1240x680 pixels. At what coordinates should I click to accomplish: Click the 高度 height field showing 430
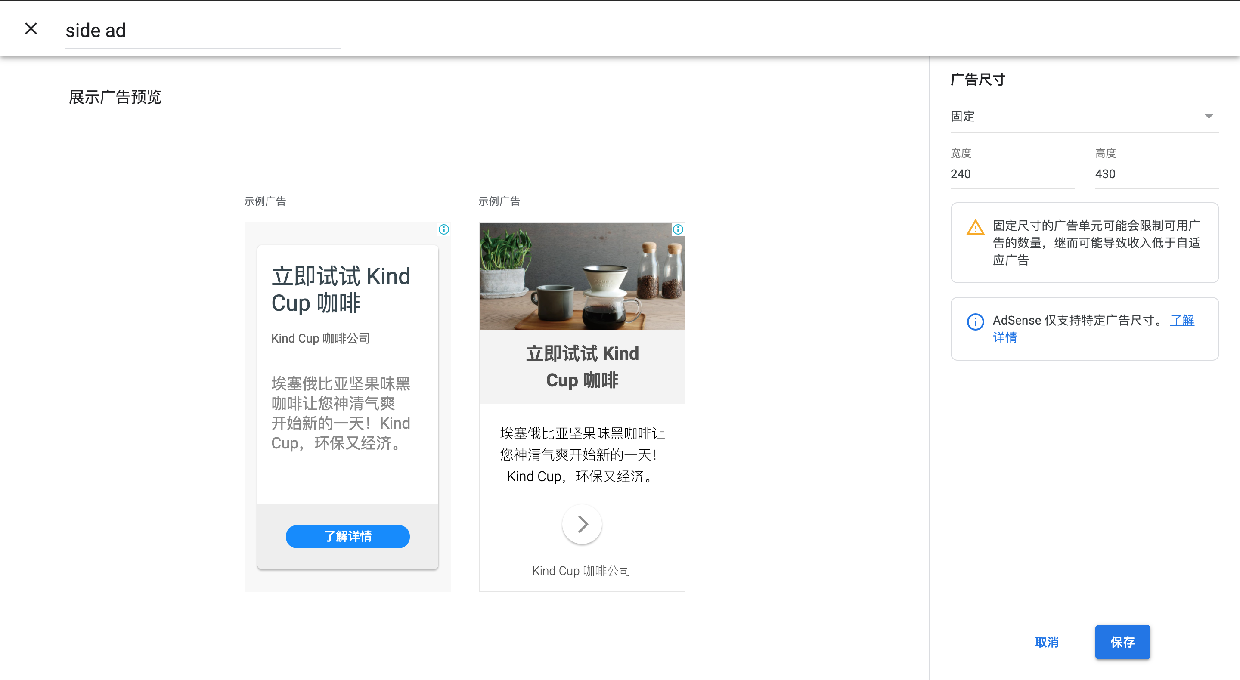coord(1155,174)
